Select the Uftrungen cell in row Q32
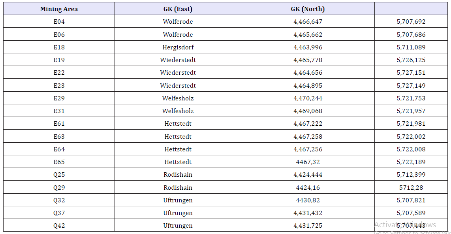 coord(178,200)
